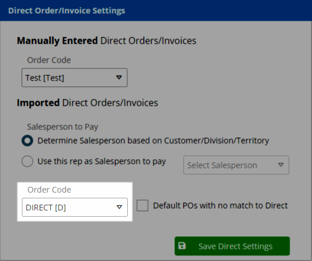The image size is (312, 261).
Task: Click the Imported Direct Orders/Invoices heading
Action: pyautogui.click(x=87, y=103)
